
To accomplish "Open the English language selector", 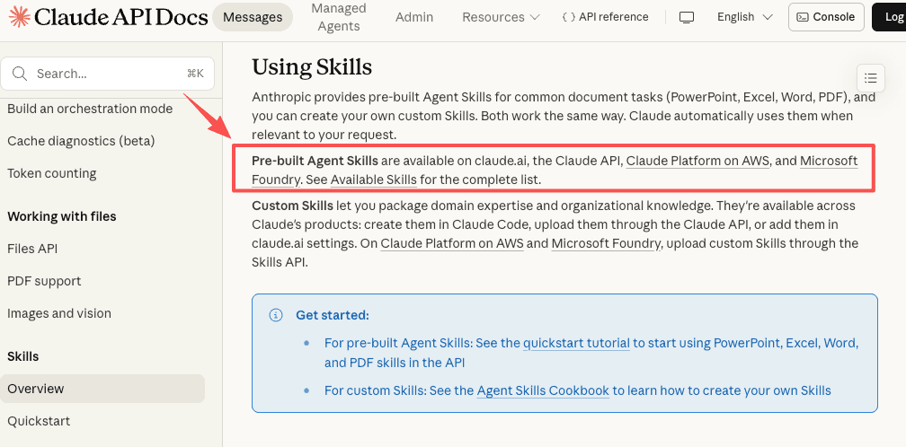I will 745,17.
